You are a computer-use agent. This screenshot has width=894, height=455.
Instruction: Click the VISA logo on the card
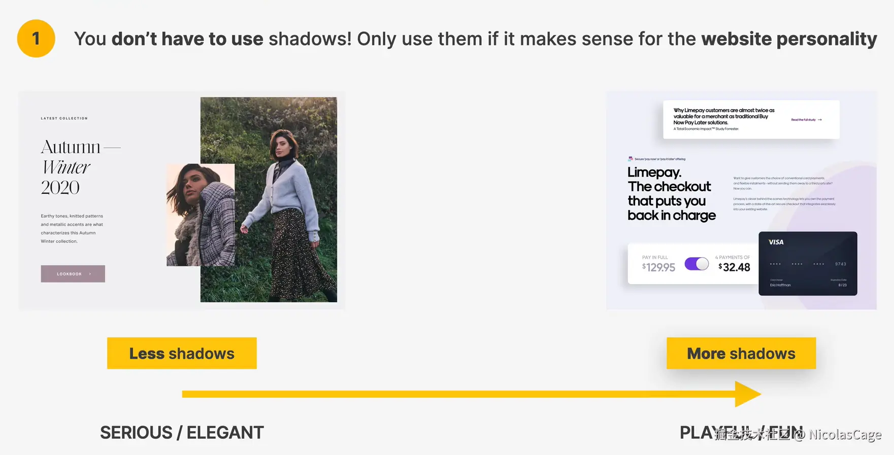click(776, 242)
